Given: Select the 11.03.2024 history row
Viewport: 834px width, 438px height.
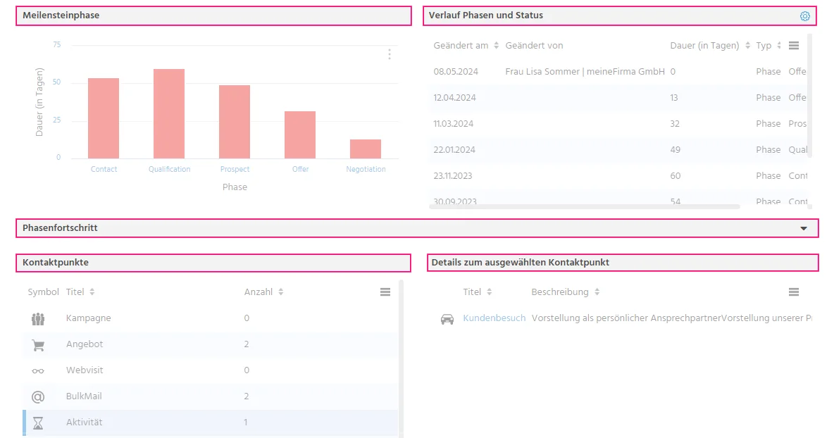Looking at the screenshot, I should click(x=618, y=124).
